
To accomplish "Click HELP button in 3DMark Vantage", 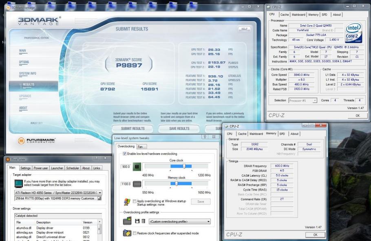I will point(245,29).
